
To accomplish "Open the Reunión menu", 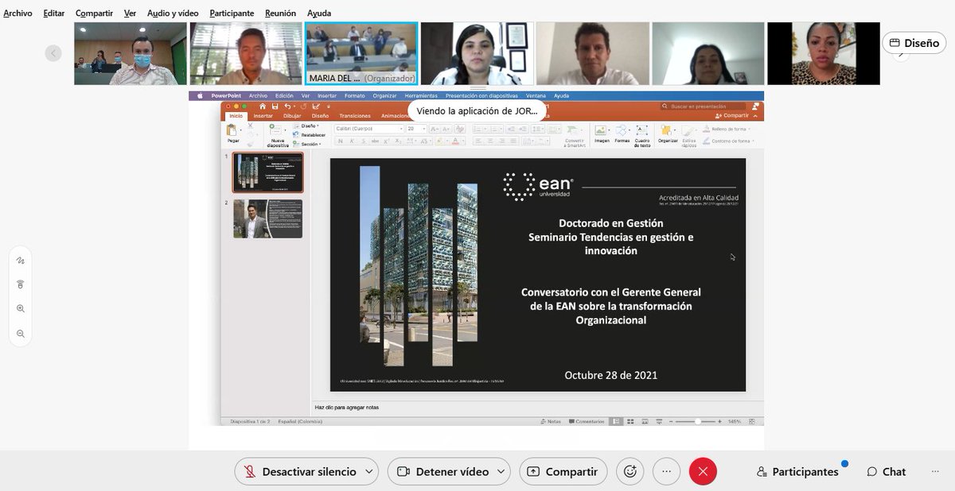I will coord(280,14).
